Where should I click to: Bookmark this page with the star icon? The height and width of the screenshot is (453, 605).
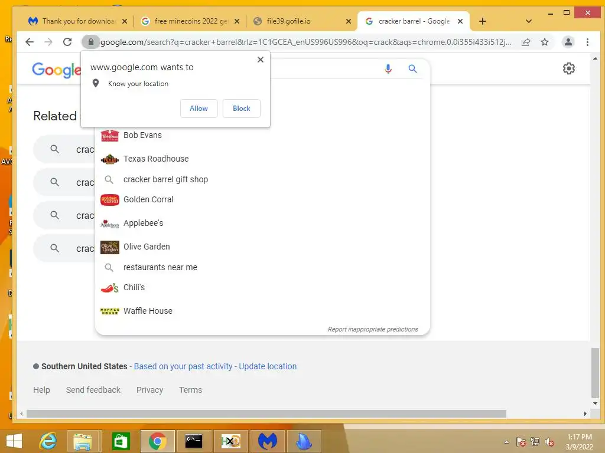[544, 42]
